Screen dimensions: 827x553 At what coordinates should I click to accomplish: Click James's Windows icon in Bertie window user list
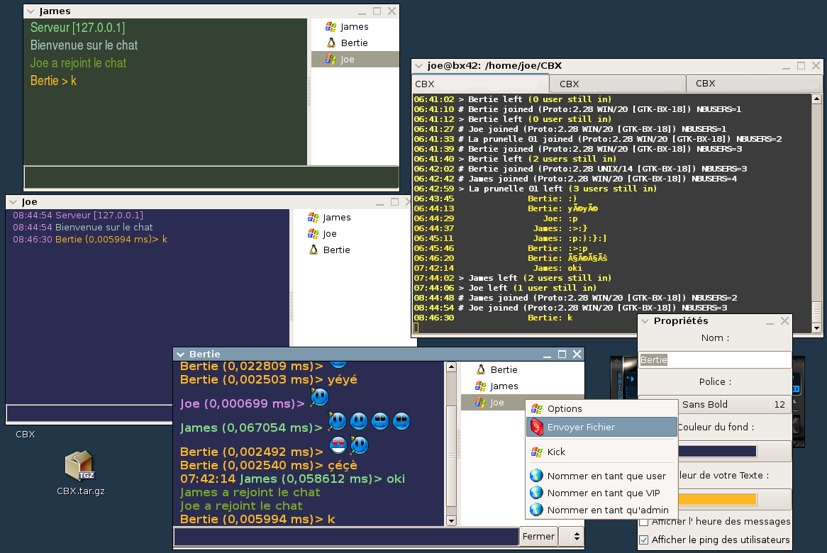point(481,386)
